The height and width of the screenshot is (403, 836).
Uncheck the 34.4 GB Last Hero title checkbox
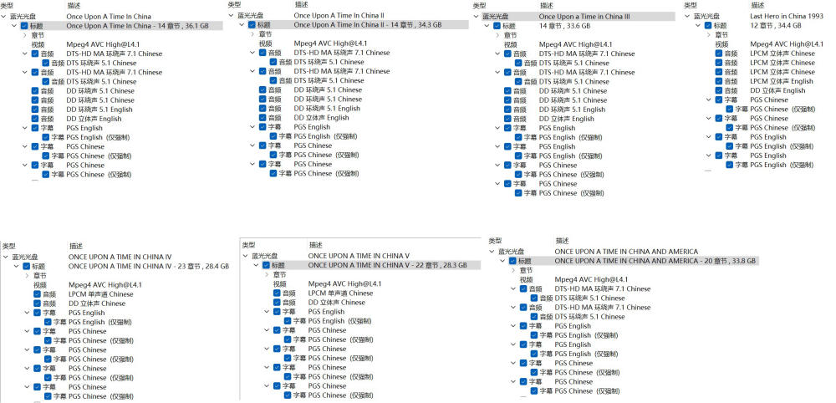[x=708, y=25]
